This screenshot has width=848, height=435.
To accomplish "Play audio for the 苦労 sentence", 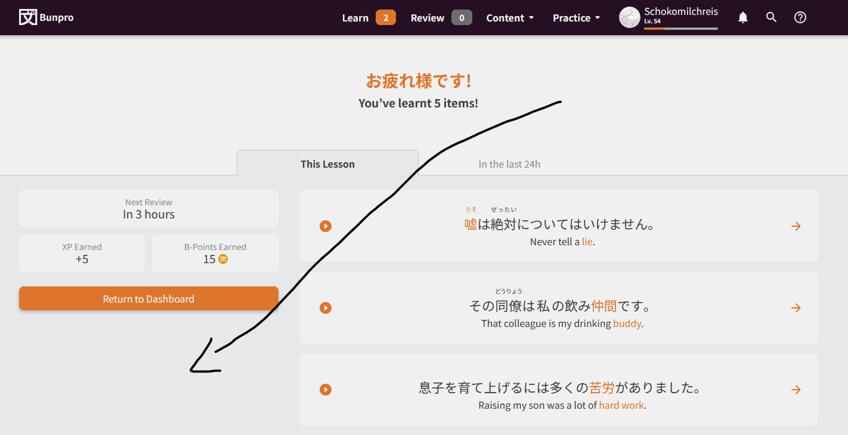I will tap(325, 390).
